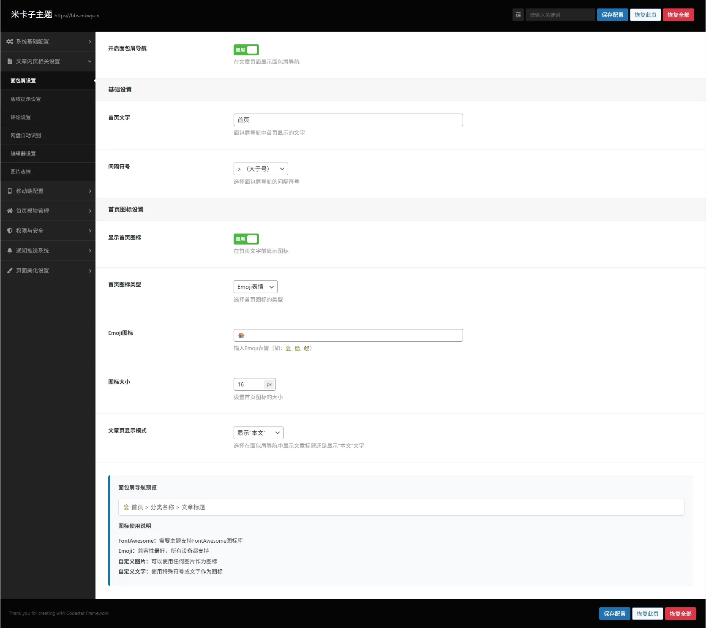Click the expand-all icon next to search box

click(x=518, y=15)
